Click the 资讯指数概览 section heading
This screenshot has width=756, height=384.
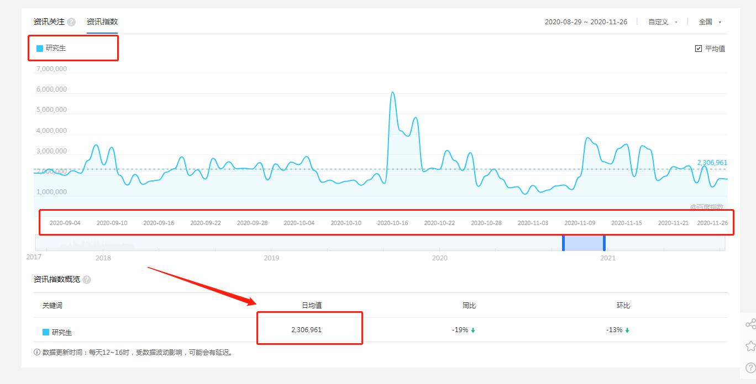(x=57, y=280)
